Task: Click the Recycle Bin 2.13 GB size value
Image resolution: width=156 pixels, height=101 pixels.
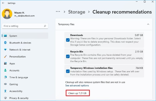Action: tap(139, 52)
